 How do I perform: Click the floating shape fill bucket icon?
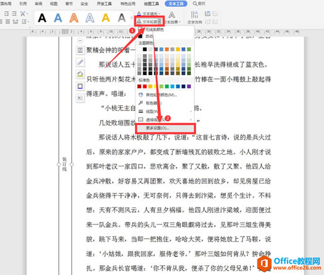click(80, 74)
